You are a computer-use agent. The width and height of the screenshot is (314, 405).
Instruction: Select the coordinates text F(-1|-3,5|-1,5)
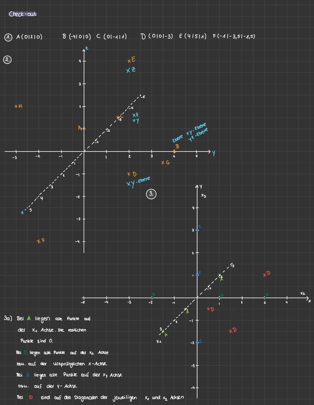click(234, 36)
